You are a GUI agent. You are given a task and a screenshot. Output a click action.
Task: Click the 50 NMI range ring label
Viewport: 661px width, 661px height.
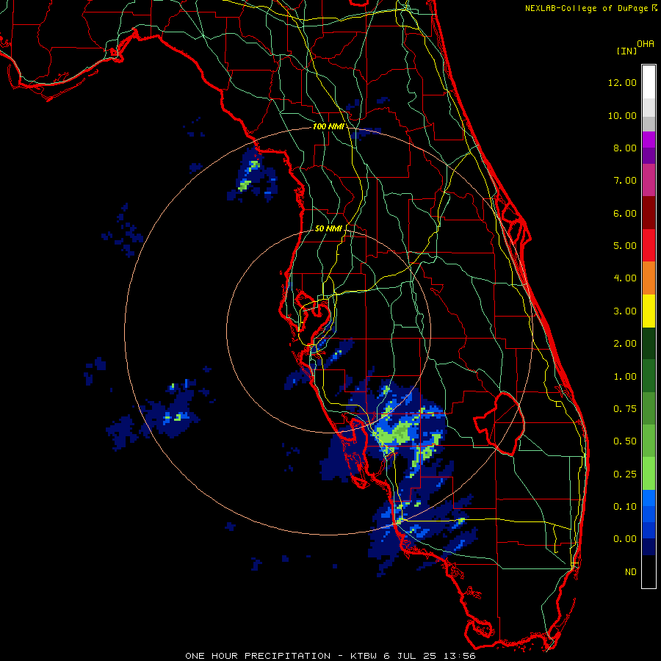[328, 228]
